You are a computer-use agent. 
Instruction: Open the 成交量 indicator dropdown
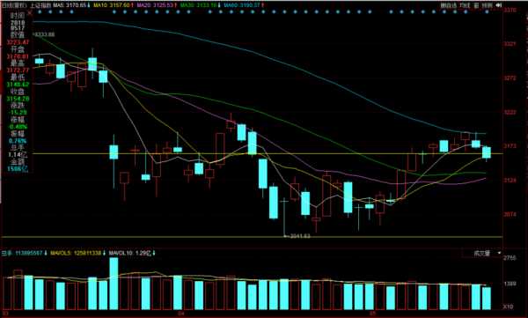[x=485, y=253]
